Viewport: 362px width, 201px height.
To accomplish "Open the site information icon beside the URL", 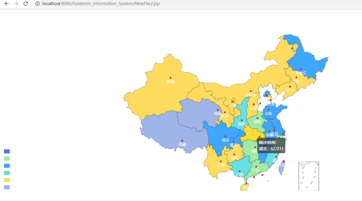I will [37, 4].
